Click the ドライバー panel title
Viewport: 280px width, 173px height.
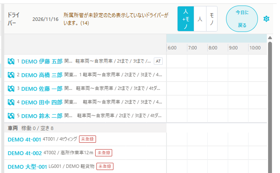point(13,19)
